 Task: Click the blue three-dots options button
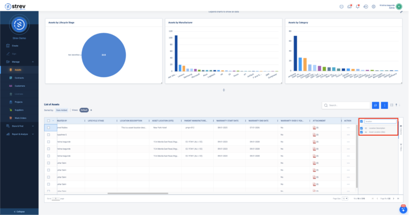click(x=384, y=105)
